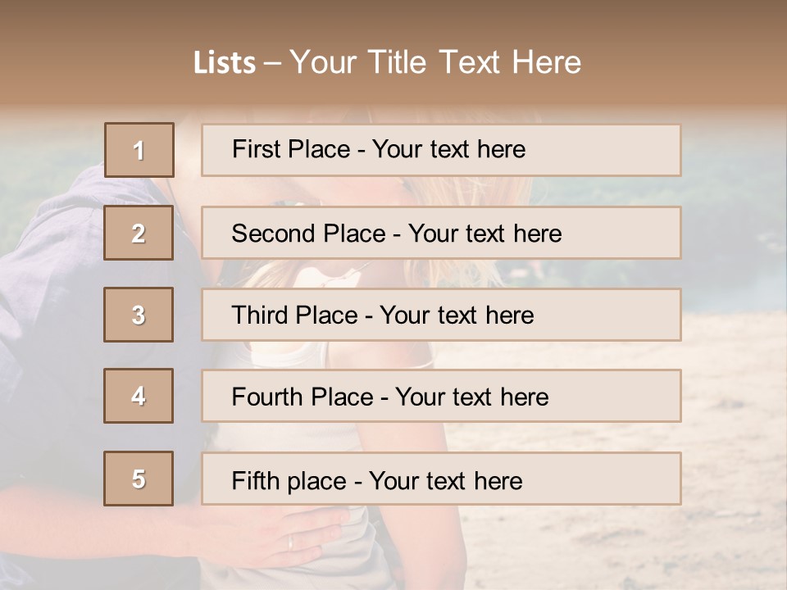Viewport: 787px width, 590px height.
Task: Click the Third Place text box
Action: 441,315
